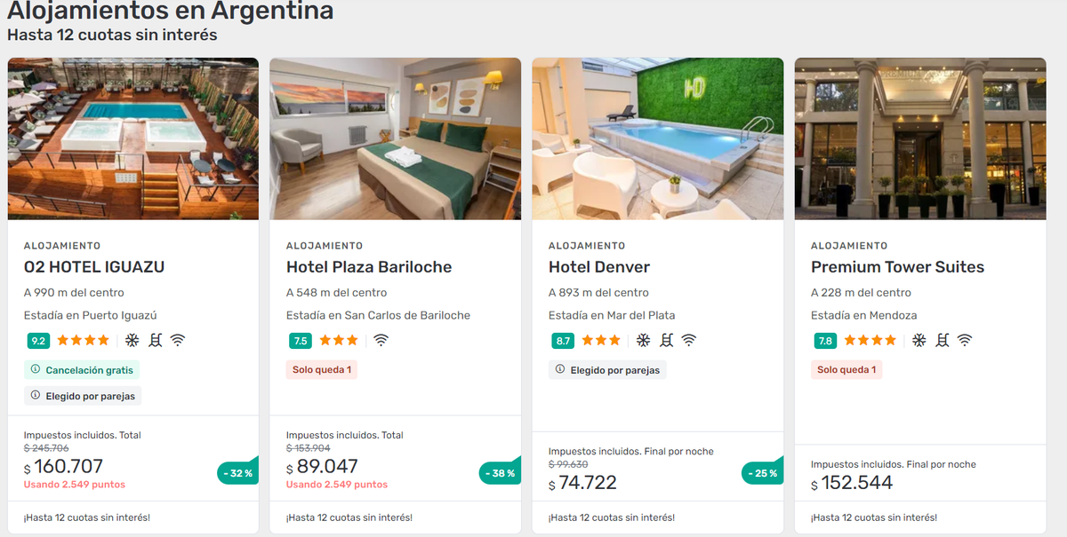Click the 8.7 rating badge on Hotel Denver
Screen dimensions: 1067x537
pyautogui.click(x=563, y=340)
